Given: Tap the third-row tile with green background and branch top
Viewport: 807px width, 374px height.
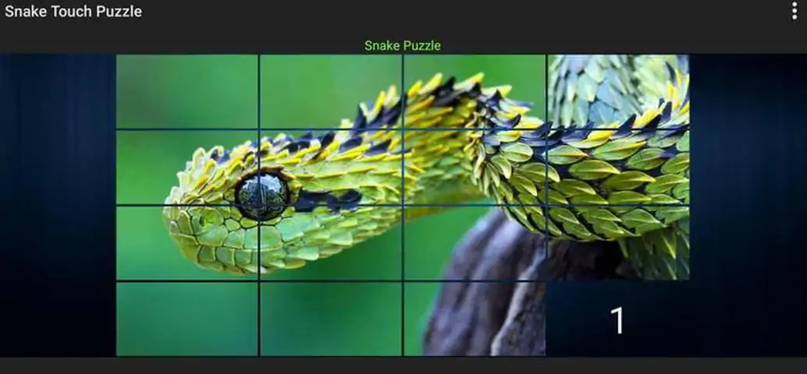Looking at the screenshot, I should pos(474,242).
